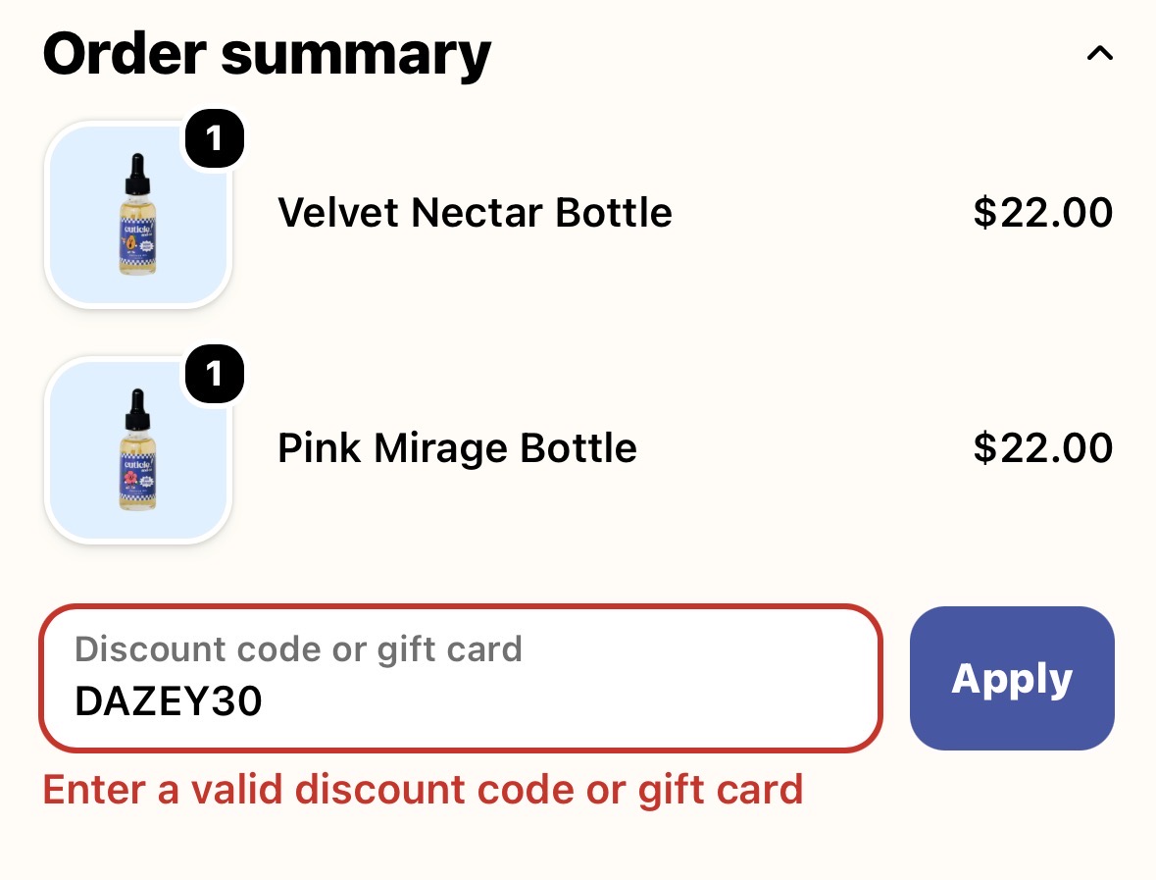
Task: Open the Pink Mirage Bottle thumbnail
Action: pyautogui.click(x=138, y=450)
